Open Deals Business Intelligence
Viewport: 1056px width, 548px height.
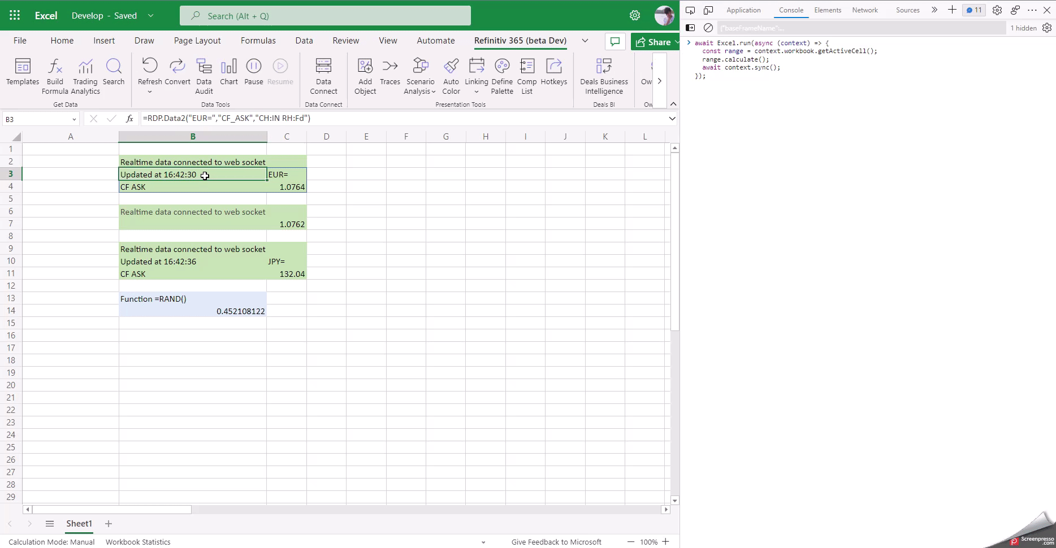tap(604, 76)
